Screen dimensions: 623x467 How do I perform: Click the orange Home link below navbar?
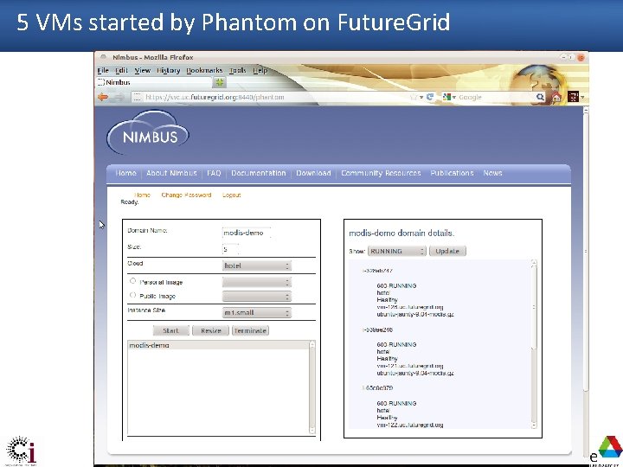pos(142,195)
